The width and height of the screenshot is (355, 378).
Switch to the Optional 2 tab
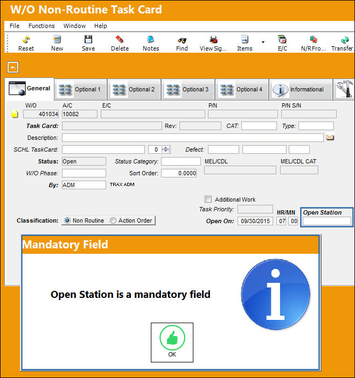134,89
